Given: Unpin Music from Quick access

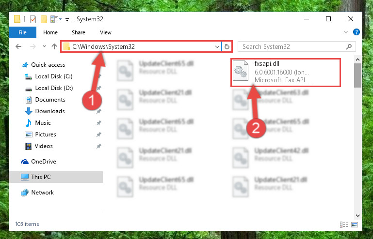Looking at the screenshot, I should coord(98,123).
